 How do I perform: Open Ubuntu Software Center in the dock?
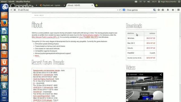click(x=4, y=54)
